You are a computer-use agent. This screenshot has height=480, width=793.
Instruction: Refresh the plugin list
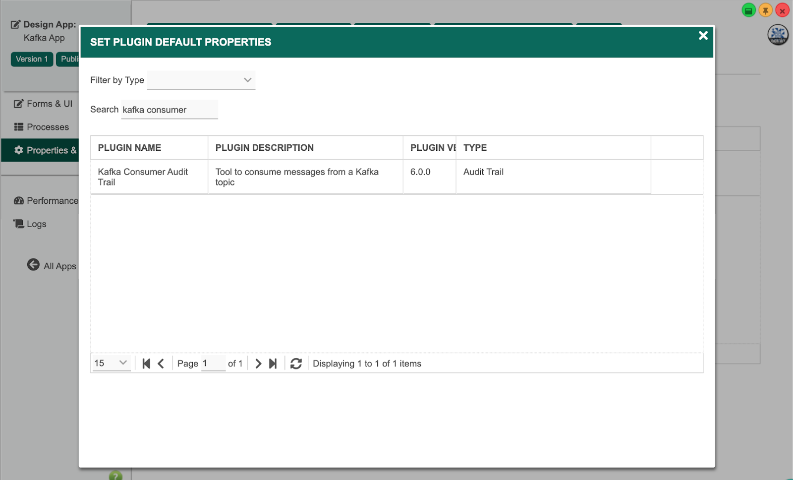tap(296, 363)
